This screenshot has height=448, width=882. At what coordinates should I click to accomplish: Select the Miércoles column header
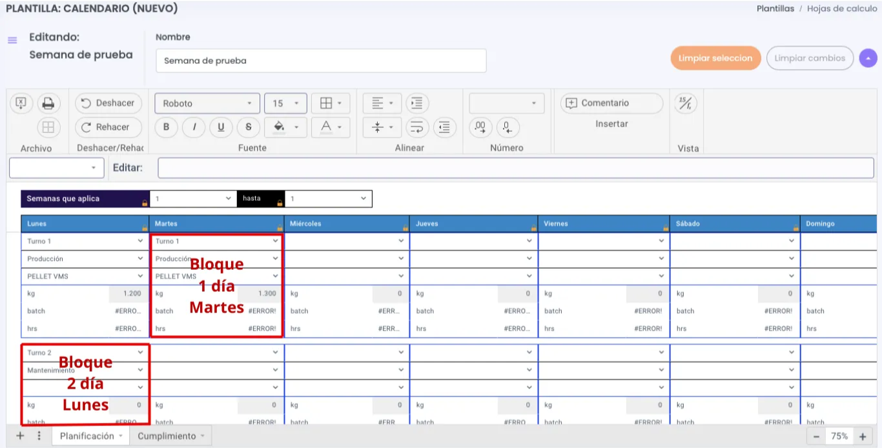[347, 224]
